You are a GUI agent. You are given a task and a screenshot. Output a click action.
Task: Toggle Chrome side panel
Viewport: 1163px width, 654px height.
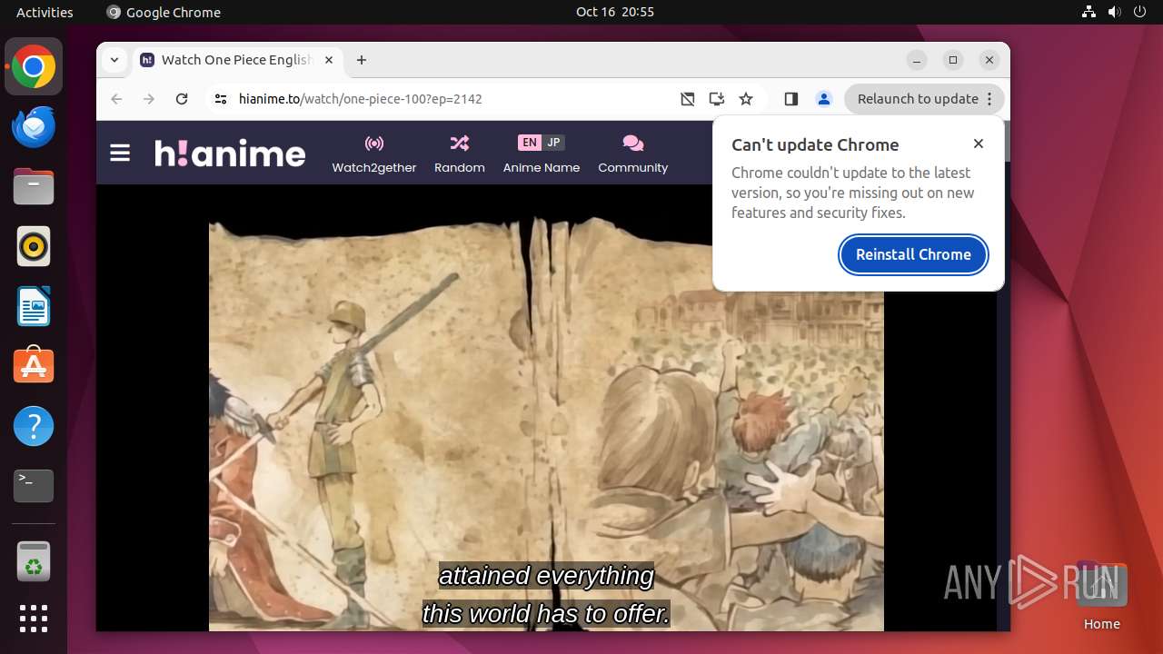click(x=791, y=99)
